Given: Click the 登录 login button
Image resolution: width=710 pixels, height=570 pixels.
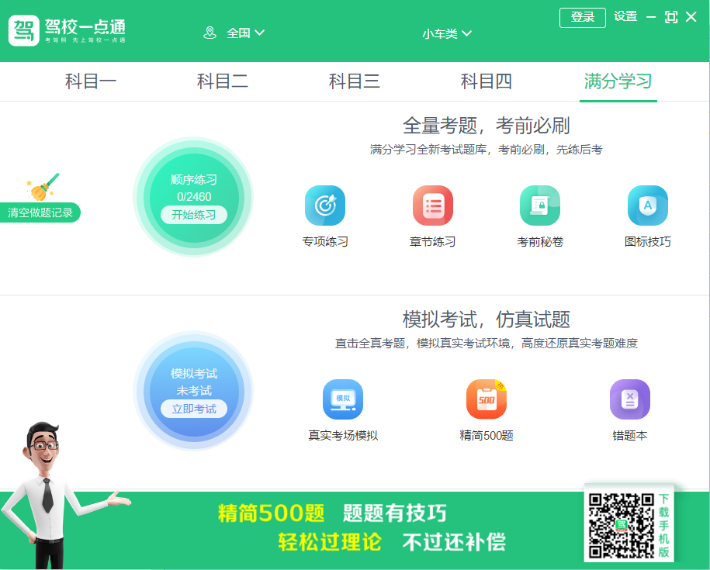Looking at the screenshot, I should click(582, 16).
